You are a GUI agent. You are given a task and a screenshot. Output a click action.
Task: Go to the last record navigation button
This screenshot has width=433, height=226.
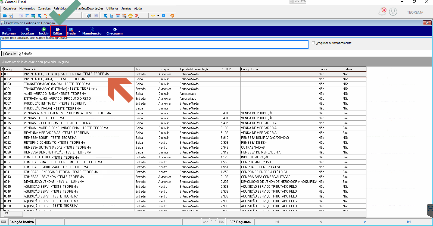pos(409,222)
